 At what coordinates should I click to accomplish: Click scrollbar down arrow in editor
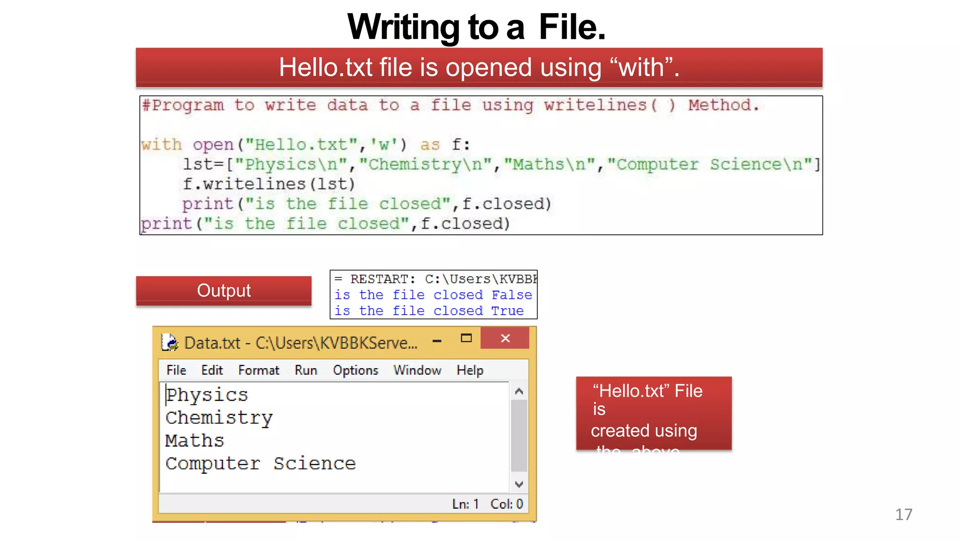pyautogui.click(x=519, y=484)
